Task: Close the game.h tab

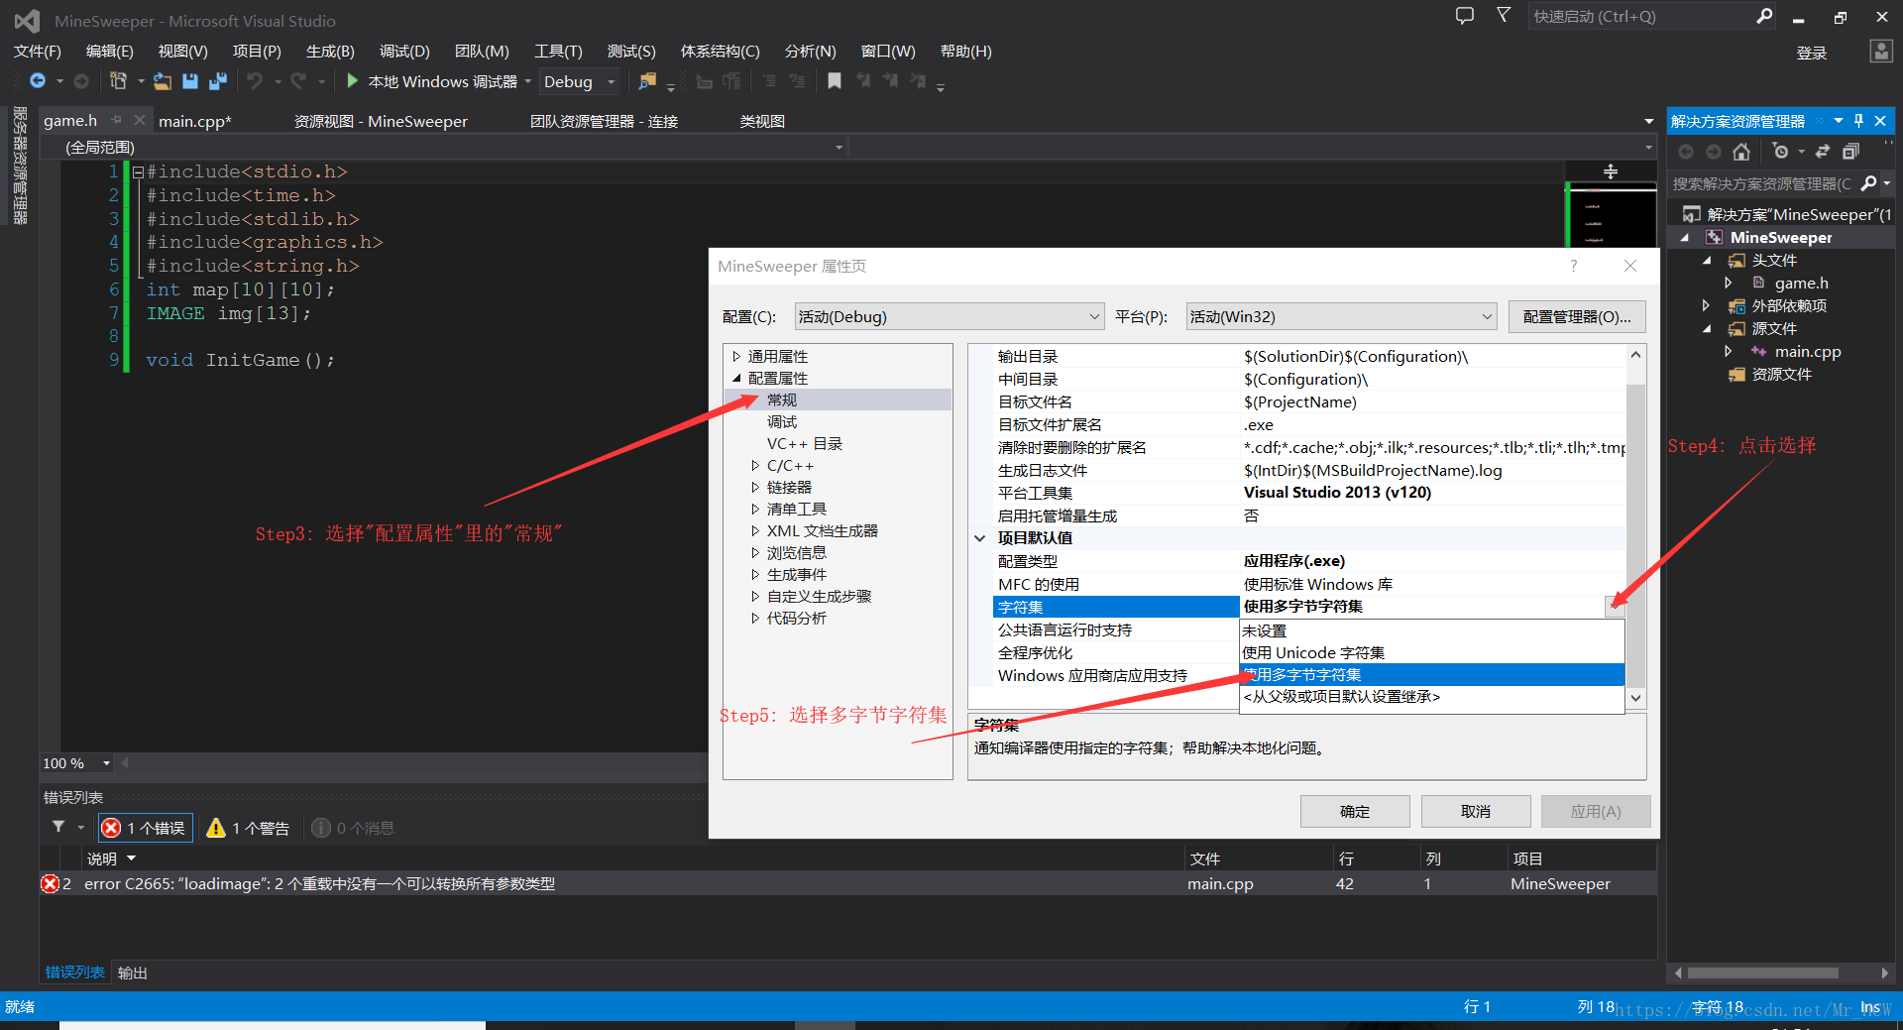Action: tap(140, 120)
